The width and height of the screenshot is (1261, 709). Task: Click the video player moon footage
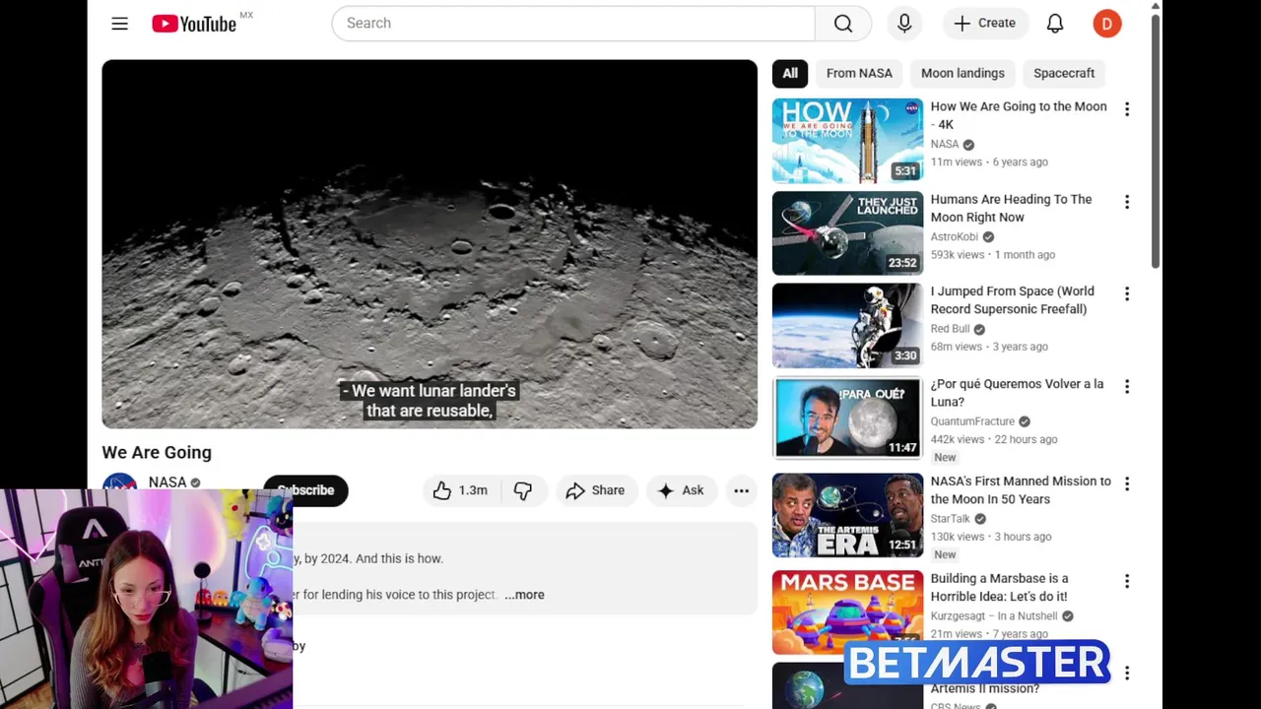tap(430, 244)
